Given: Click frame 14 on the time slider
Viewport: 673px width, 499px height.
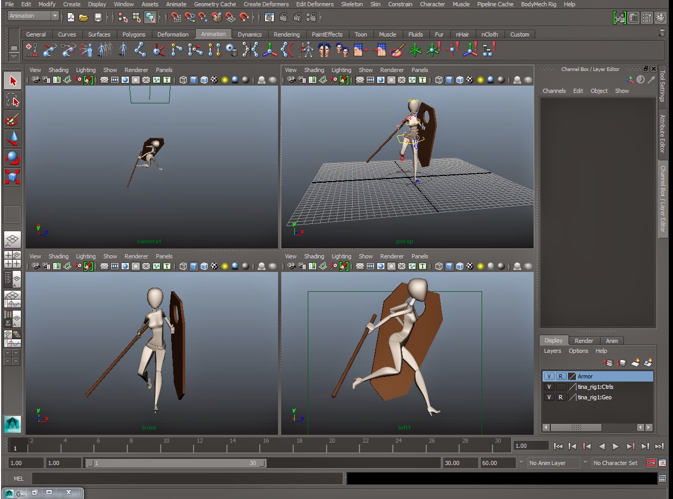Looking at the screenshot, I should point(227,445).
